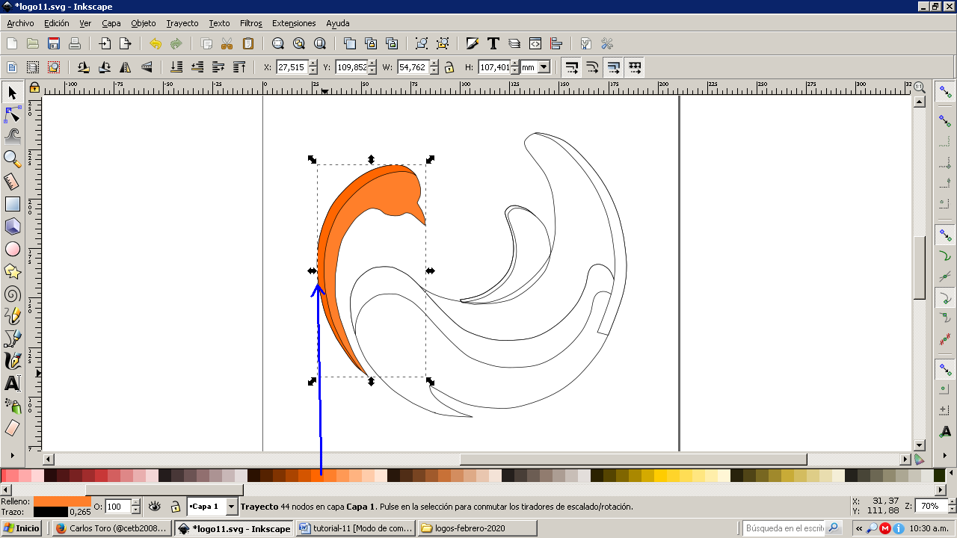957x538 pixels.
Task: Click the Paste clipboard icon
Action: (x=248, y=43)
